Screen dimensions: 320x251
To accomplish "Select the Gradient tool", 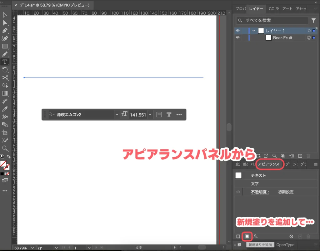I will tap(5, 93).
